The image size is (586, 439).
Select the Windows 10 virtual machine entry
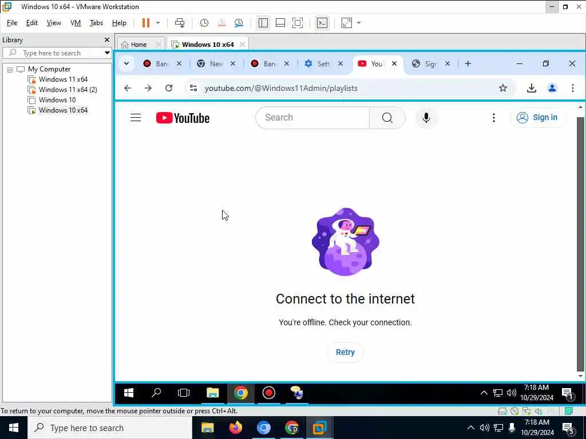[x=57, y=99]
